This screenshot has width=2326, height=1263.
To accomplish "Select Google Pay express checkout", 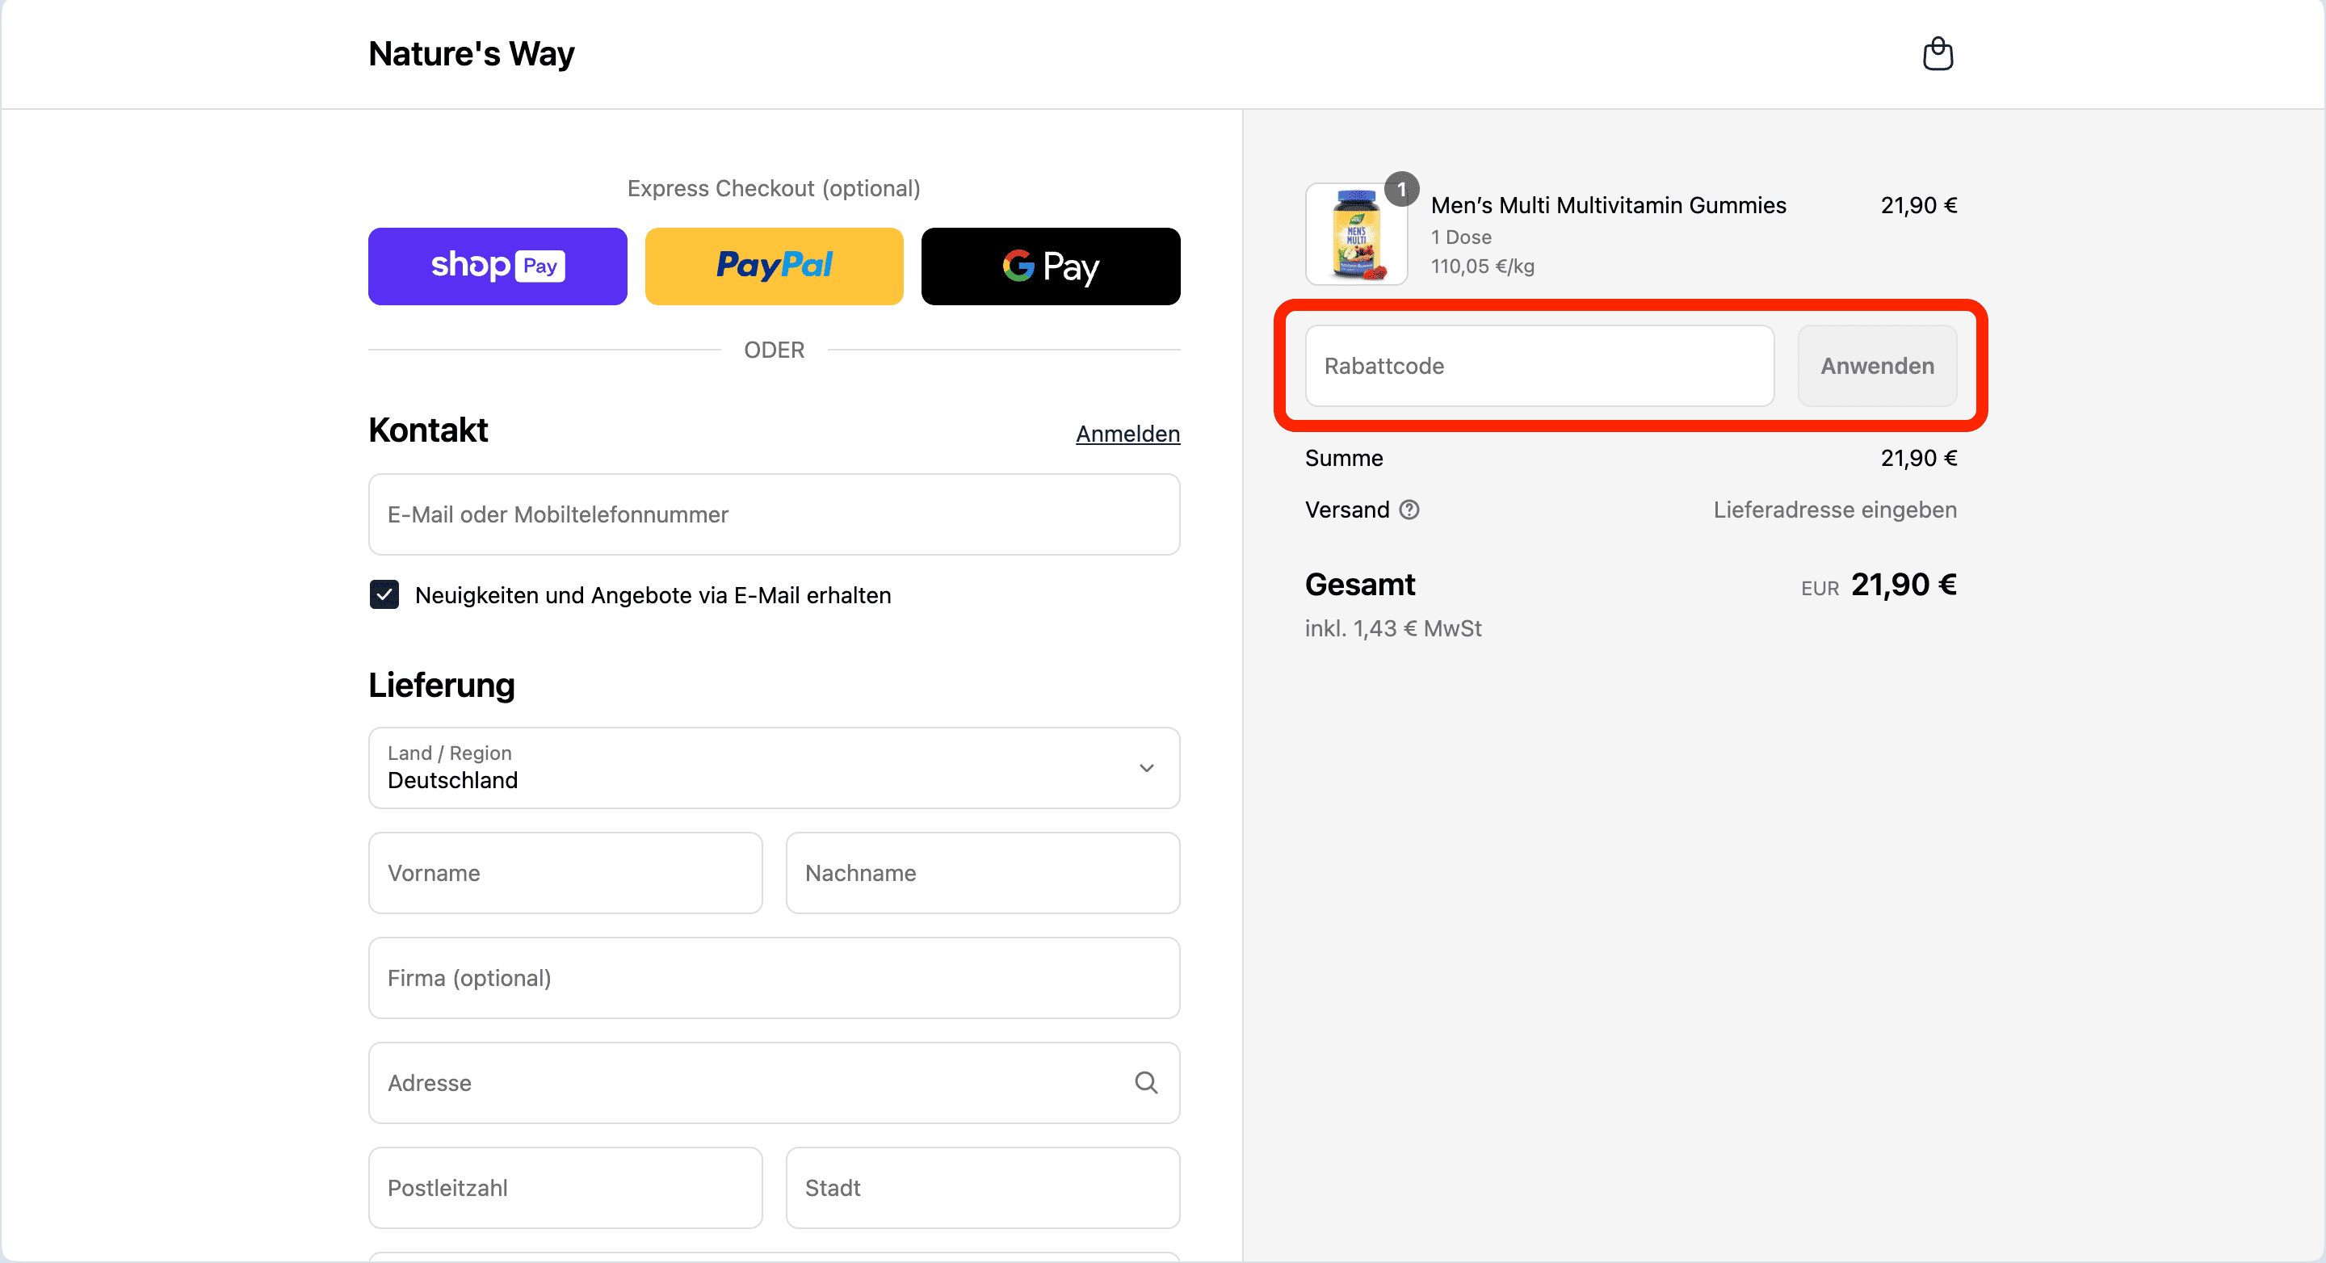I will (1050, 266).
